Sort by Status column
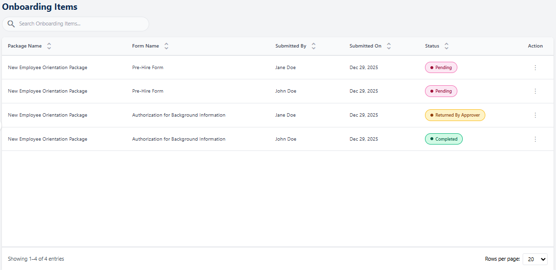 (447, 46)
